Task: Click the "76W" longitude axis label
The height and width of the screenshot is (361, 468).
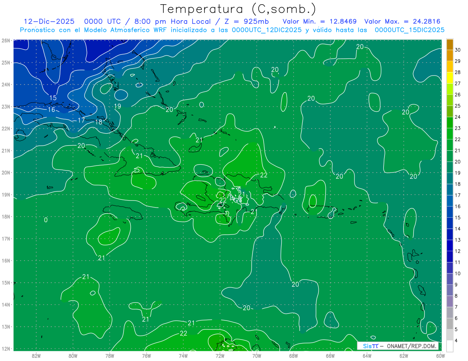Action: pyautogui.click(x=147, y=356)
